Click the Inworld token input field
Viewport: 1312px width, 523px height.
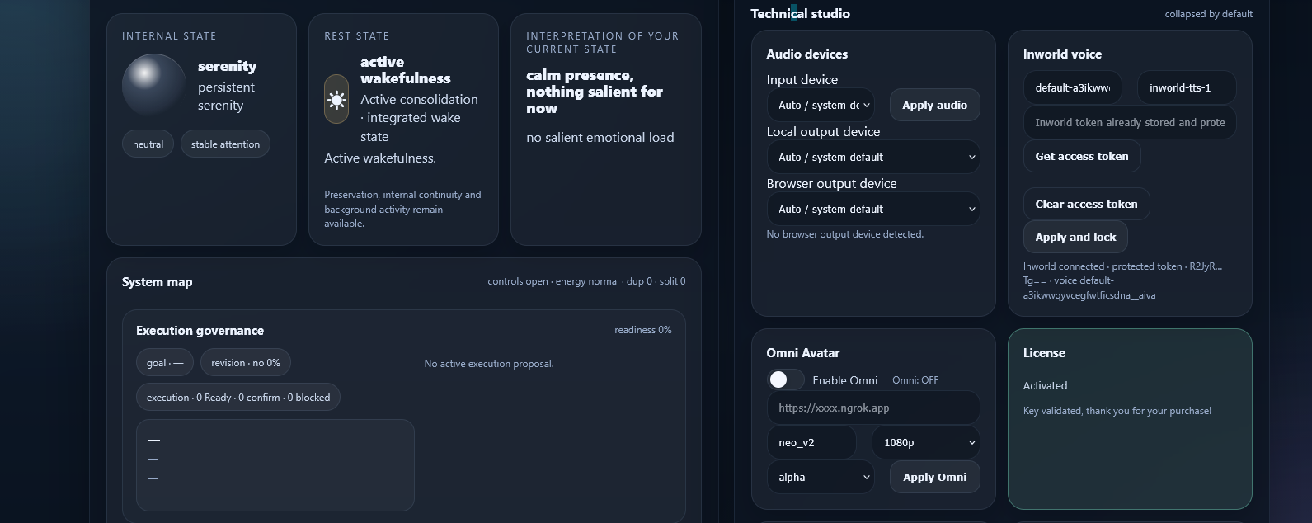1130,122
